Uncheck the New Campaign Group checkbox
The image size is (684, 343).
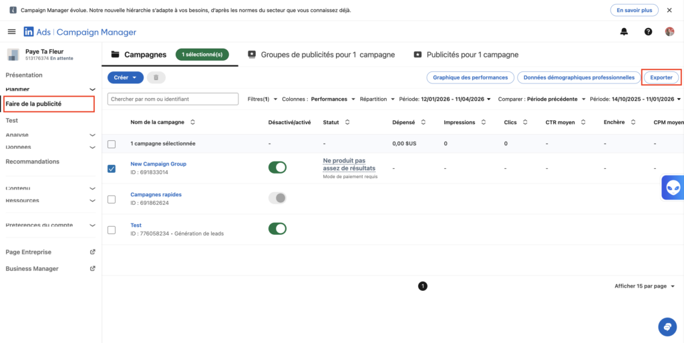pyautogui.click(x=112, y=168)
